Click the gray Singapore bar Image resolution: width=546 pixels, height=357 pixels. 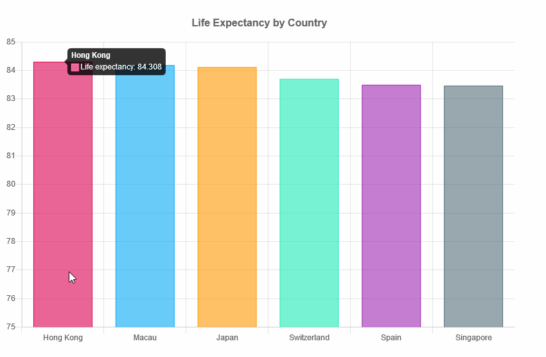point(473,206)
